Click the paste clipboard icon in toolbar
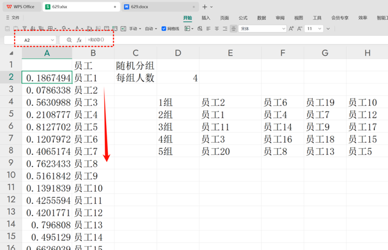Screen dimensions: 388x250 click(x=7, y=28)
